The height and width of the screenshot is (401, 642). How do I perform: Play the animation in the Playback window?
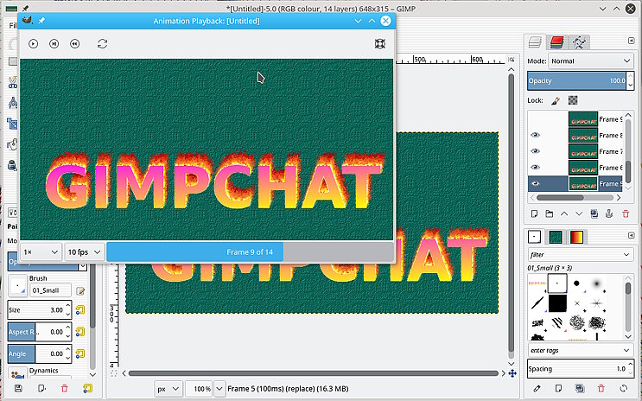click(x=33, y=44)
